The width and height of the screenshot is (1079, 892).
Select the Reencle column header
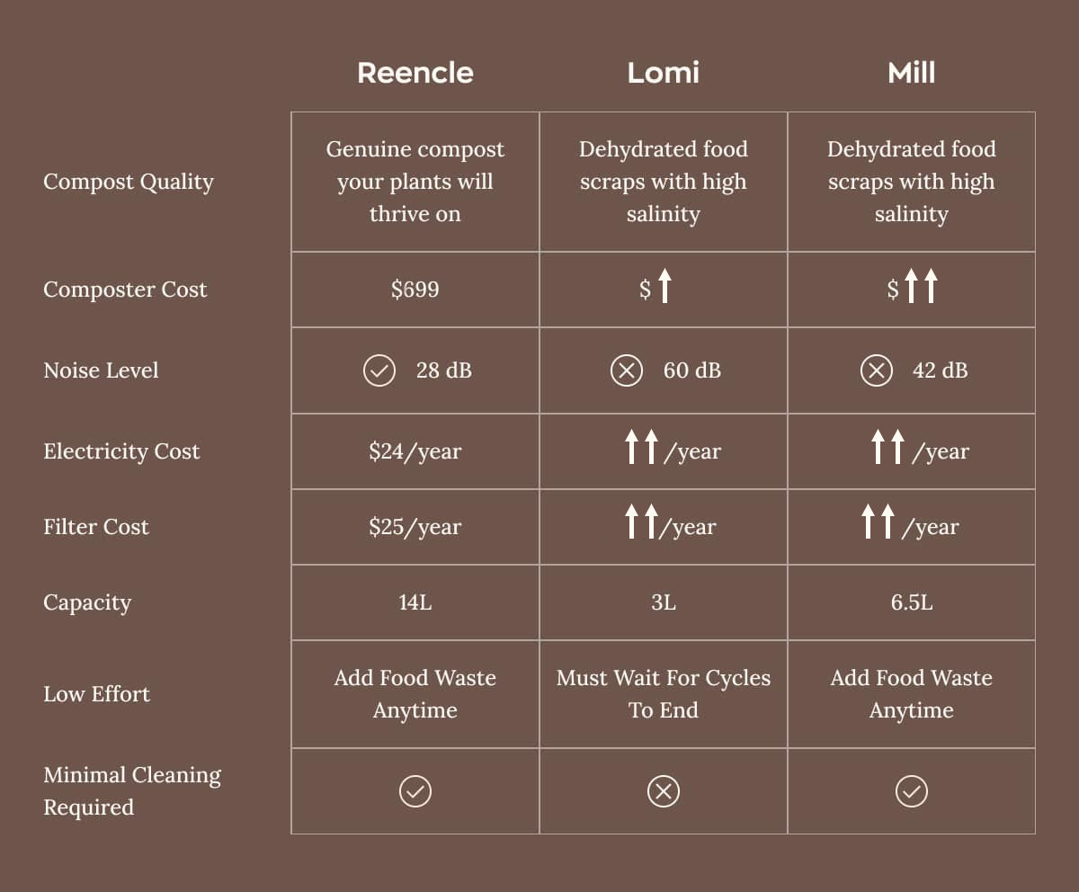click(x=415, y=73)
